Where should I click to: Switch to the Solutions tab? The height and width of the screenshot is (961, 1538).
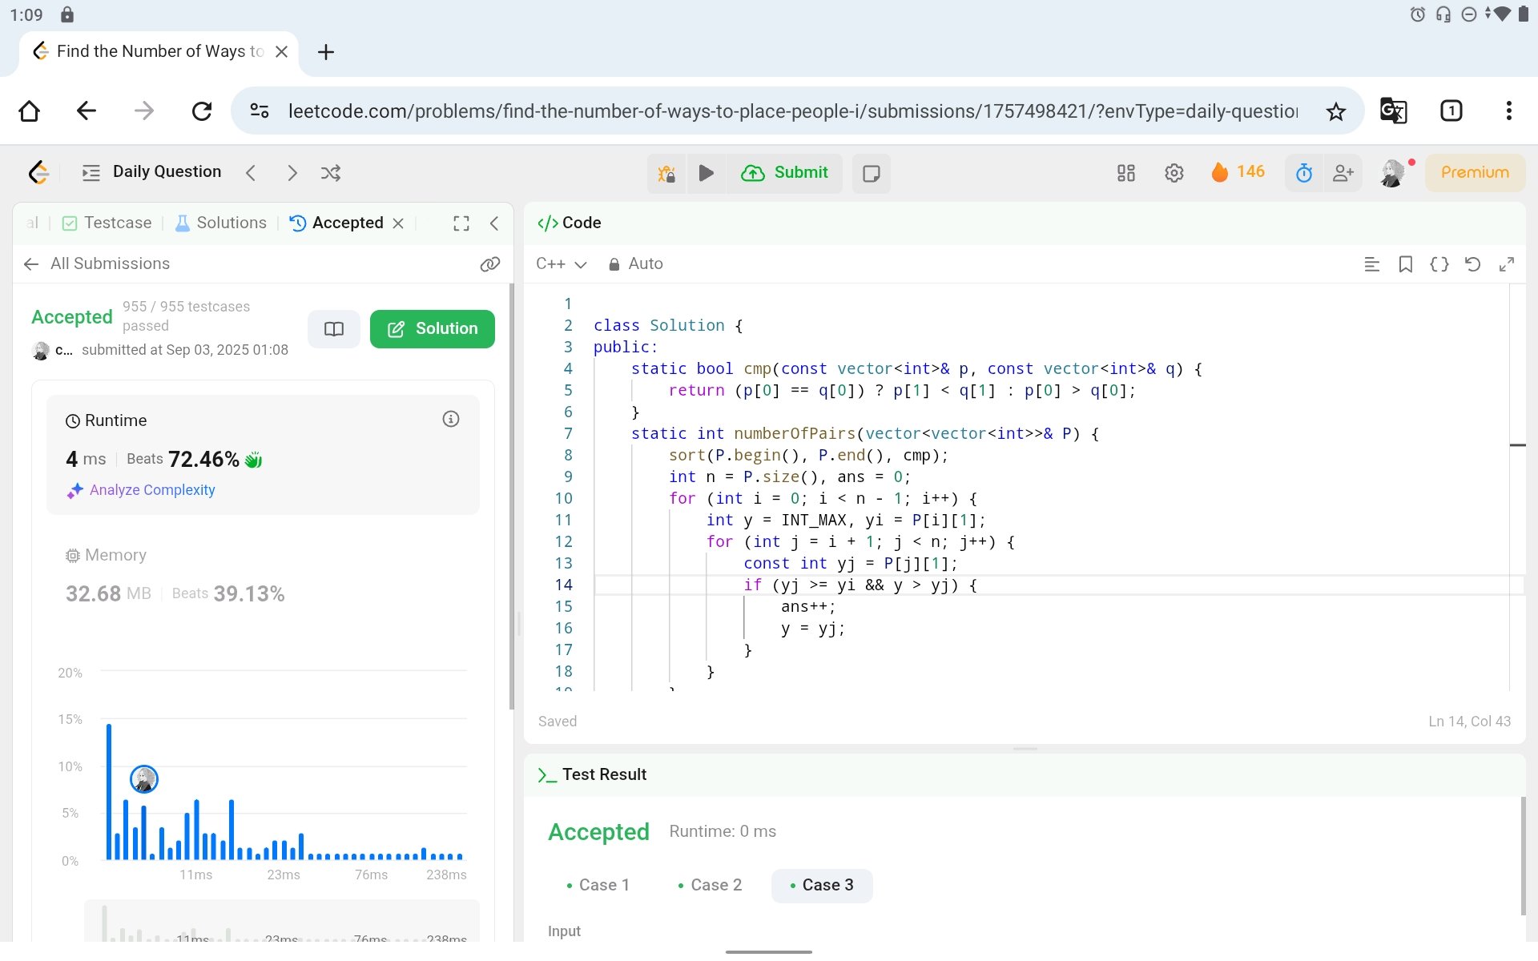point(221,223)
